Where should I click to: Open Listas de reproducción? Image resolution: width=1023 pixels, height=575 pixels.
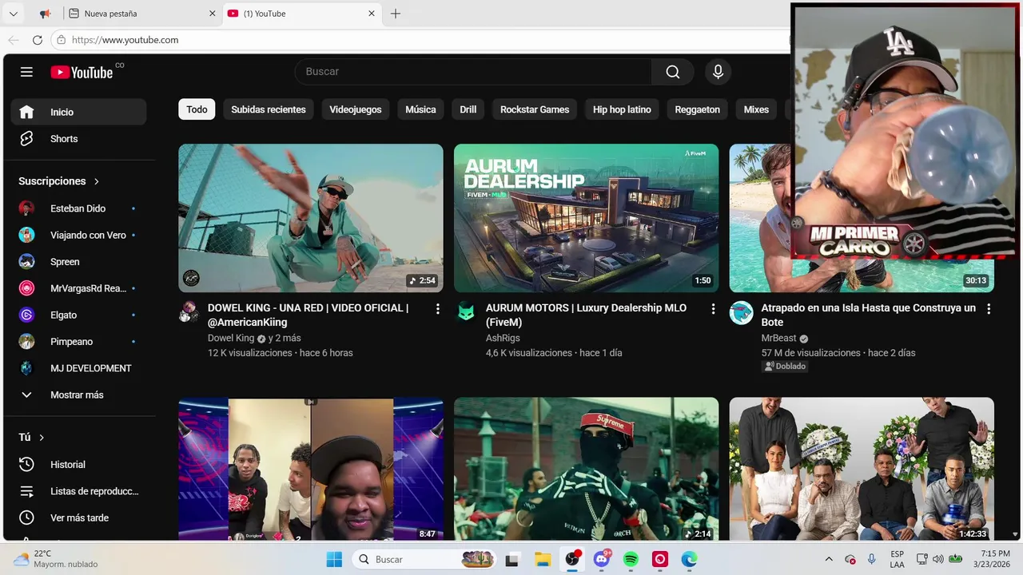78,491
